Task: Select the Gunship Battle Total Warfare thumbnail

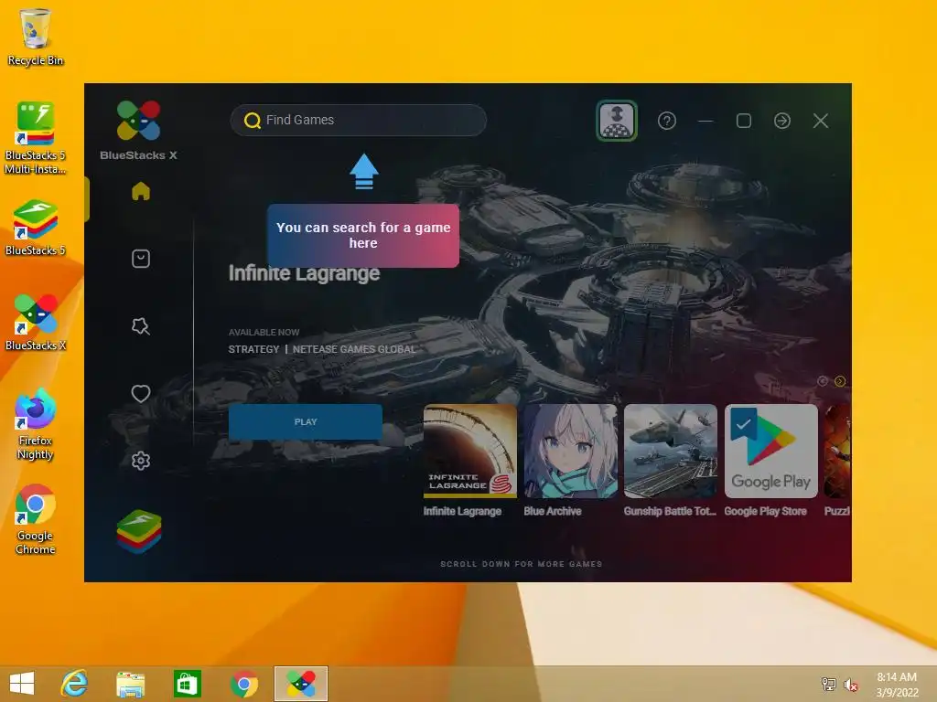Action: pyautogui.click(x=671, y=452)
